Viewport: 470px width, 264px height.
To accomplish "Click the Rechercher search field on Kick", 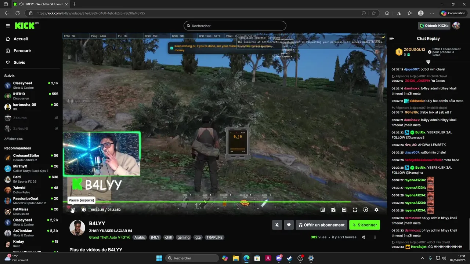I will (x=235, y=26).
